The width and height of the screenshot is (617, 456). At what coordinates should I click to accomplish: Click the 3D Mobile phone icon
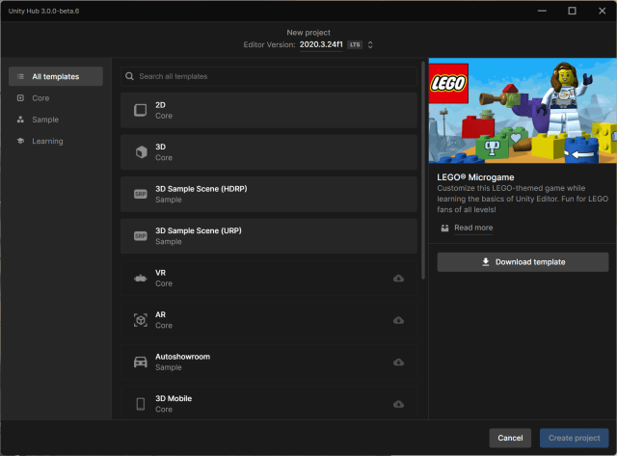coord(141,404)
